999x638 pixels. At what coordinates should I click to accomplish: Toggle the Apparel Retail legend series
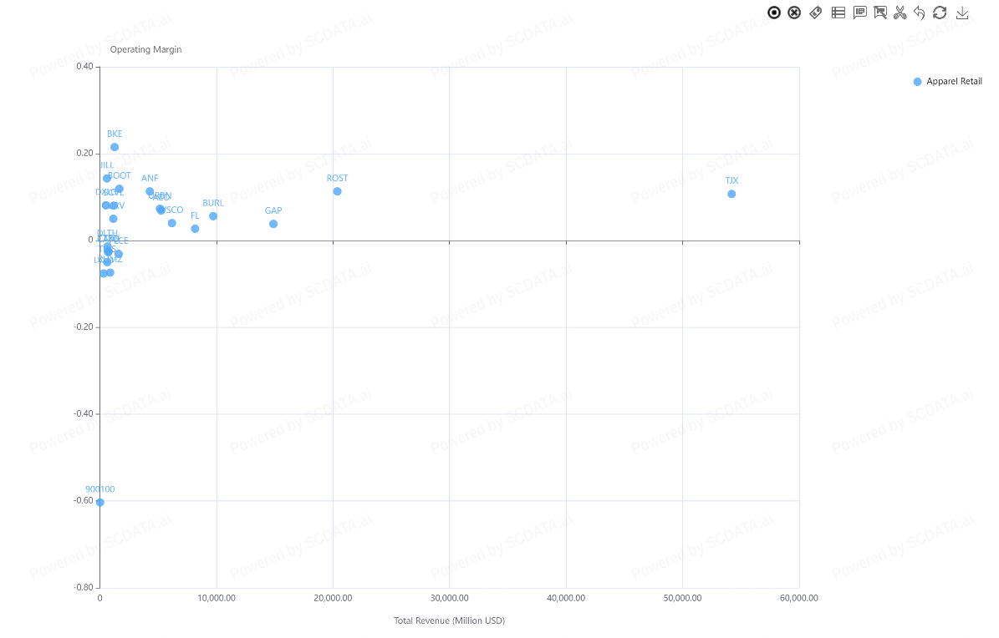click(x=947, y=82)
